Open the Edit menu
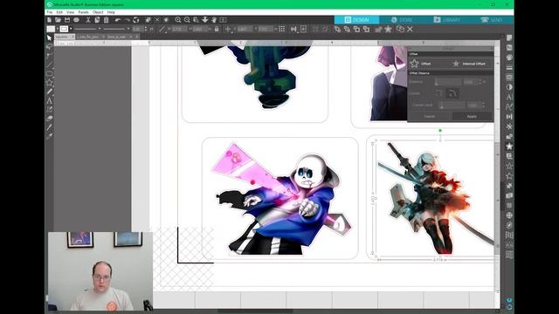 (59, 12)
